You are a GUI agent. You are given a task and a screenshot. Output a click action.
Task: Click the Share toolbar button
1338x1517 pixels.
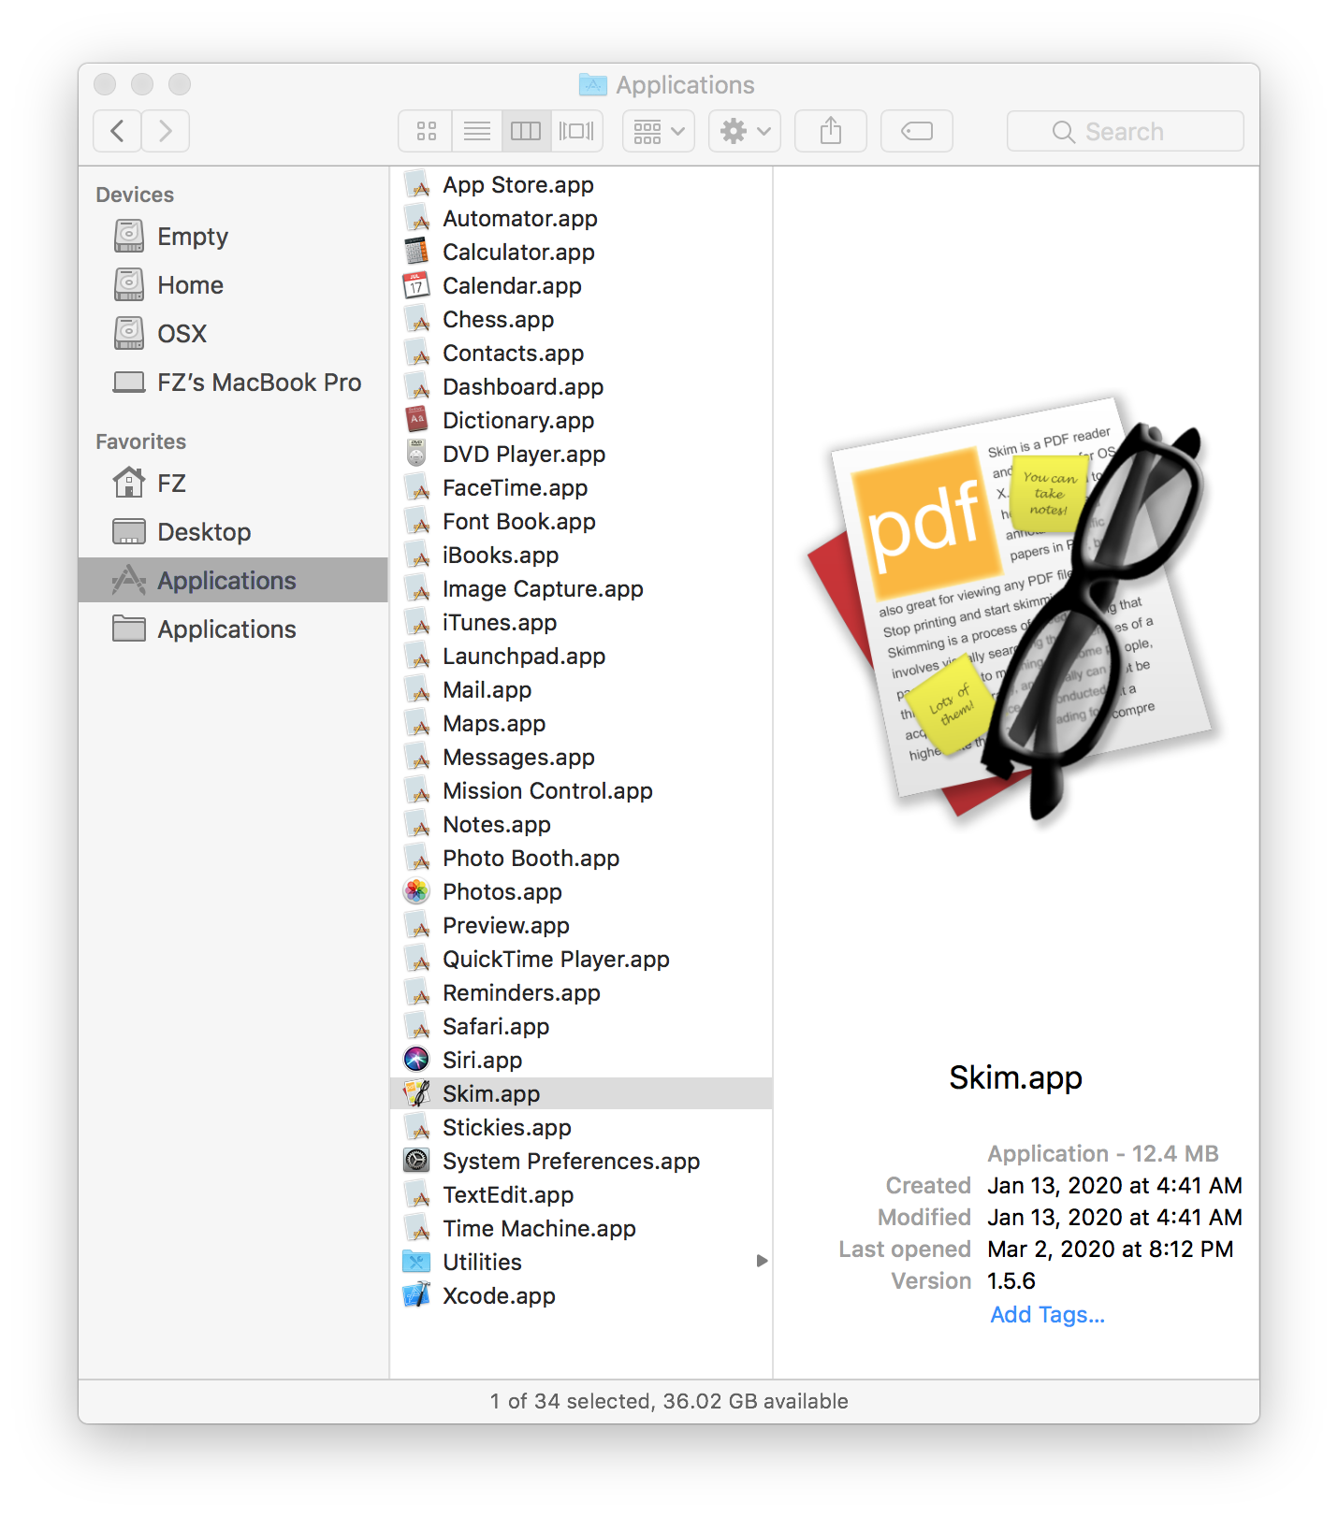(831, 131)
